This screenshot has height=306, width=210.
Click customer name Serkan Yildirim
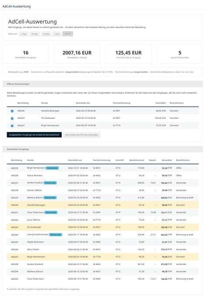(35, 190)
